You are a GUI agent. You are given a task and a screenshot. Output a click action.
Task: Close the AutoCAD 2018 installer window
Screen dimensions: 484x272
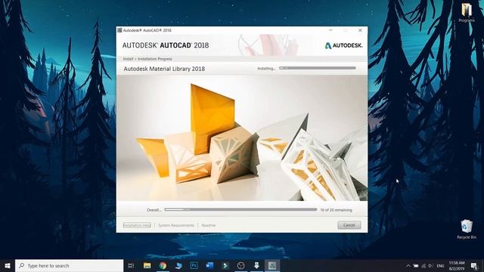coord(360,30)
